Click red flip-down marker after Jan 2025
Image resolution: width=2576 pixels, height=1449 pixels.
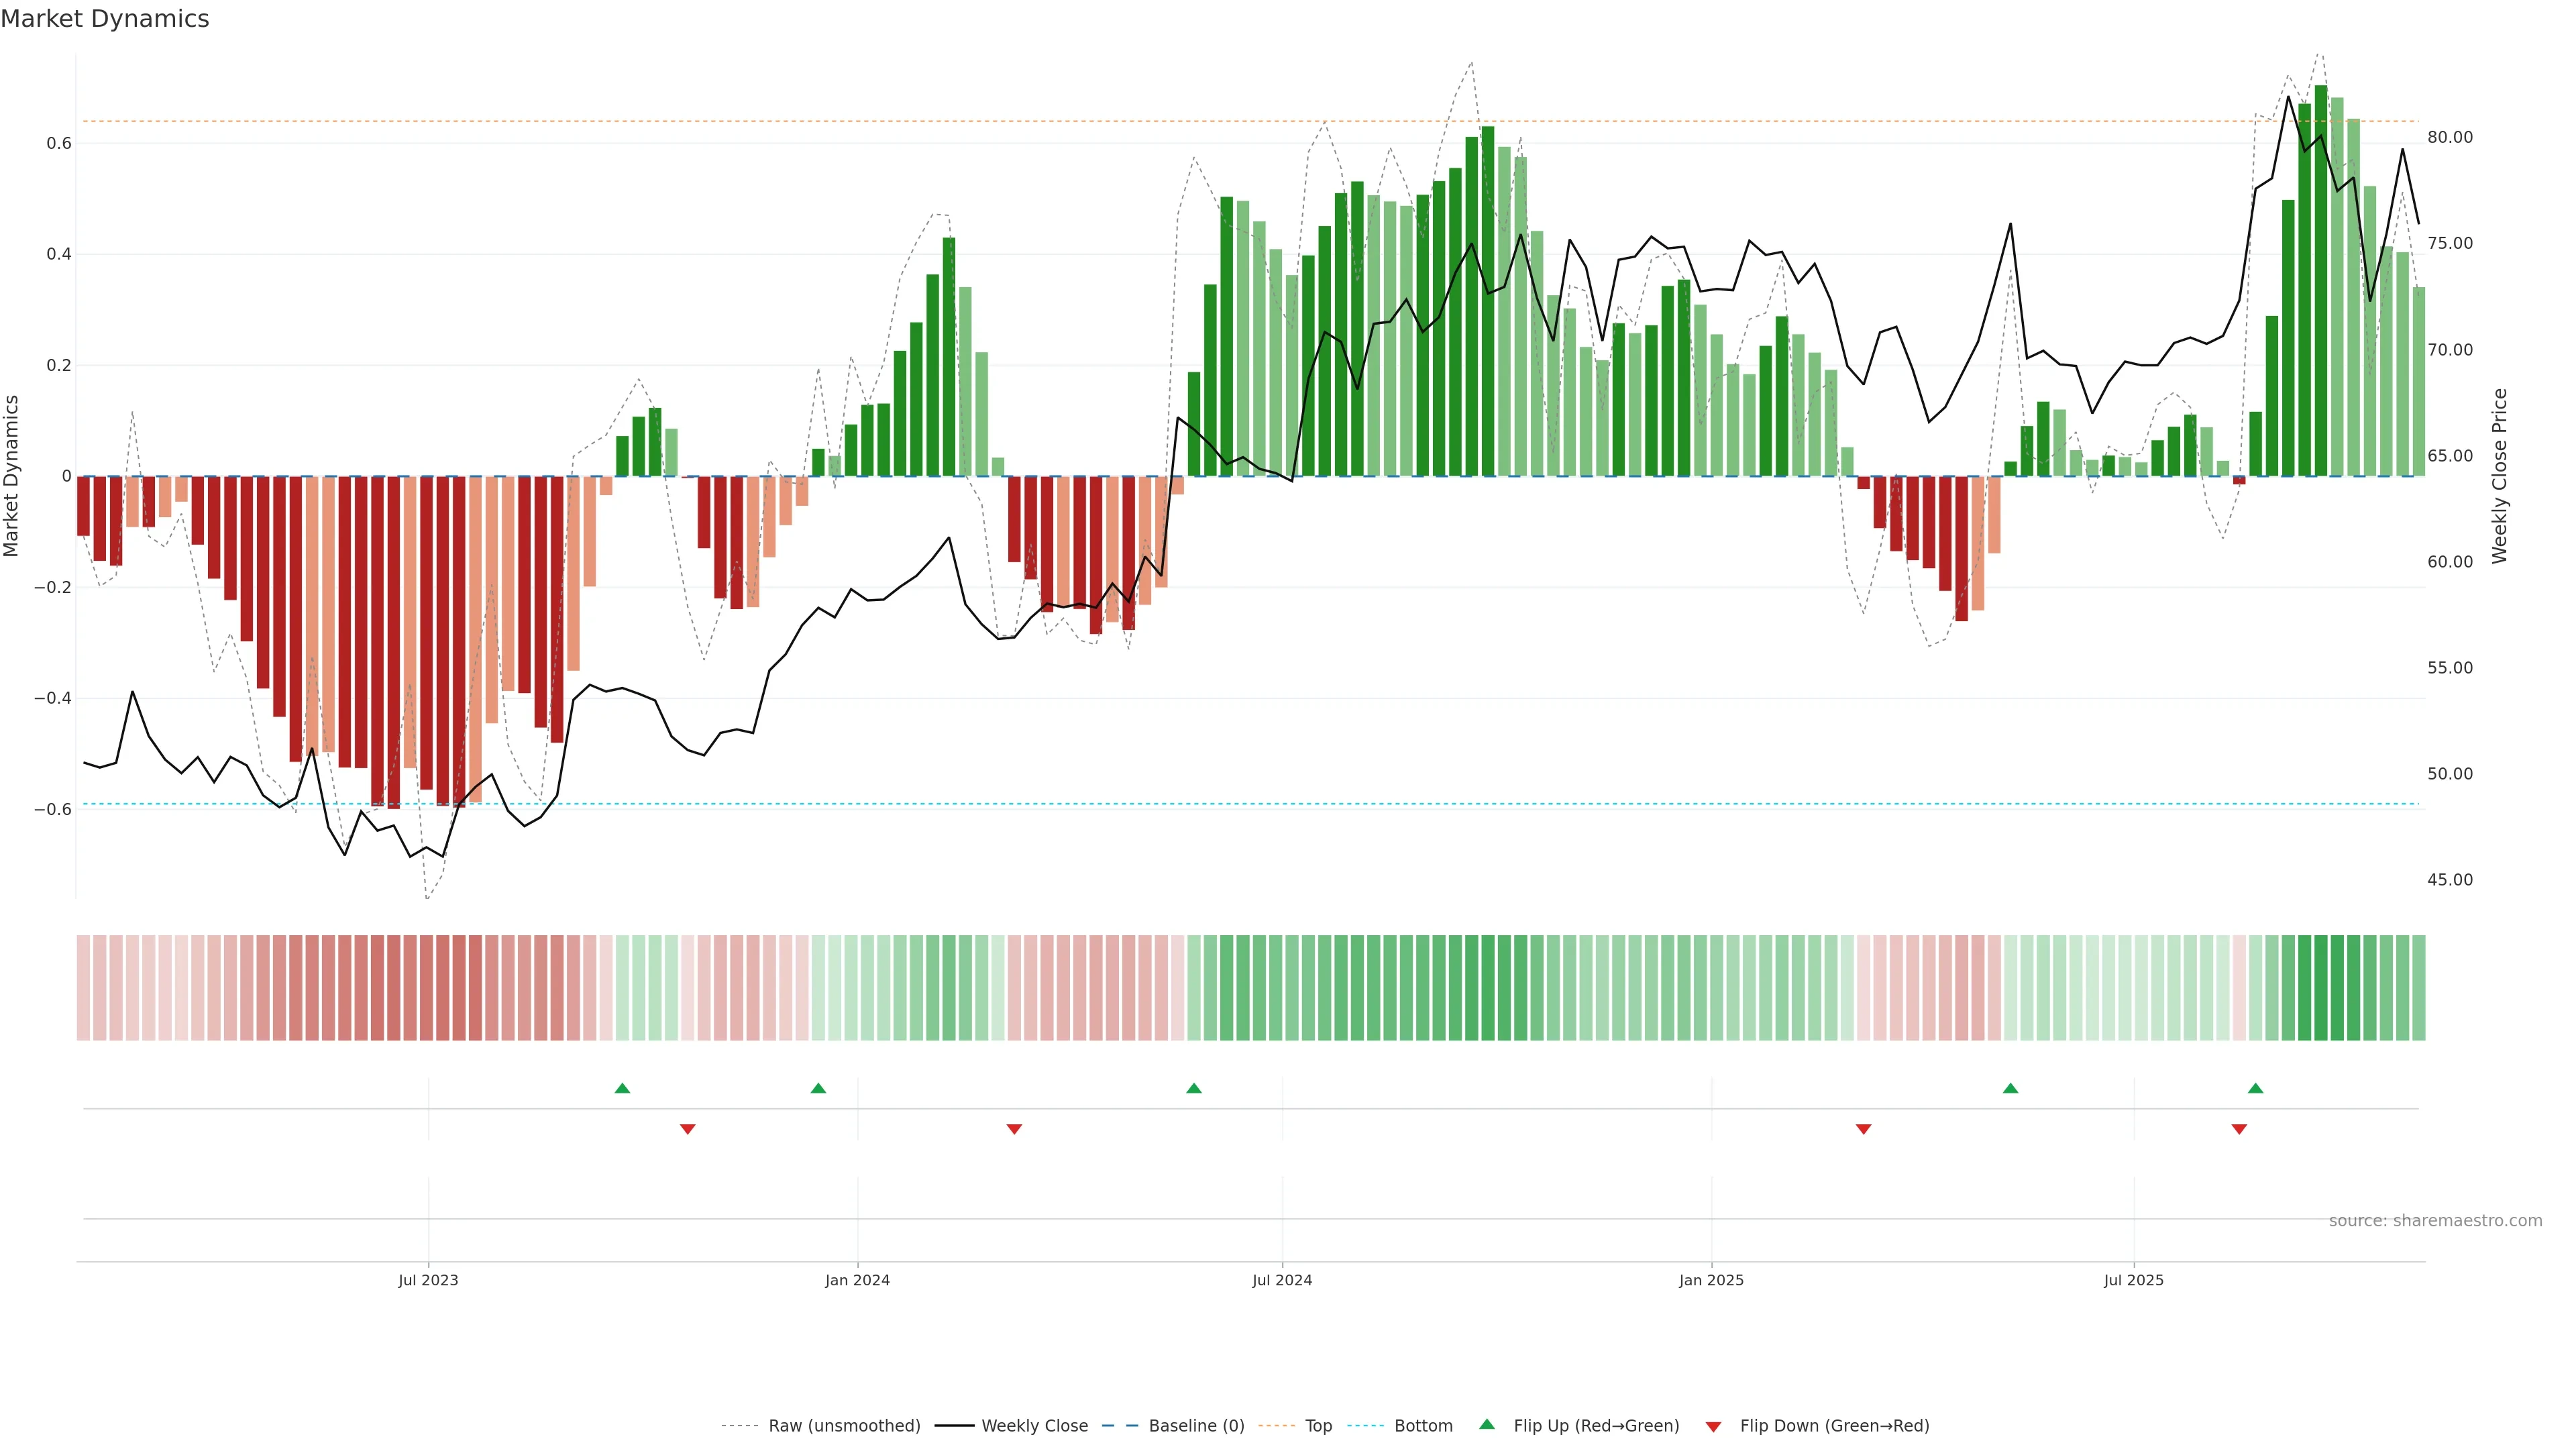pos(1863,1129)
